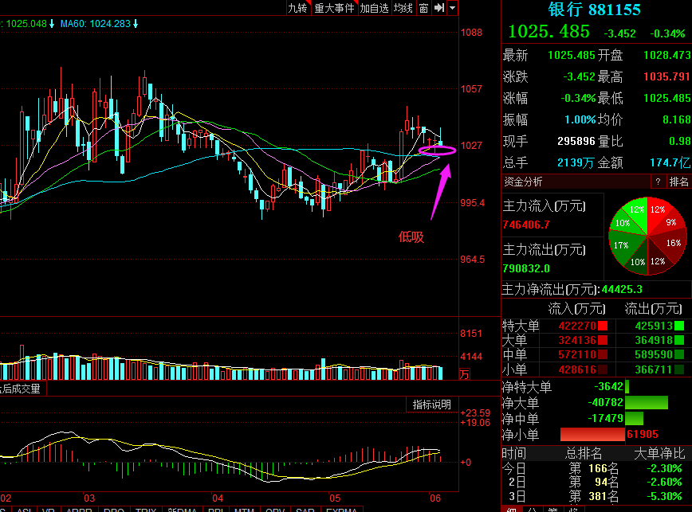
Task: Click the green square beside 特大单 outflow value
Action: (x=679, y=326)
